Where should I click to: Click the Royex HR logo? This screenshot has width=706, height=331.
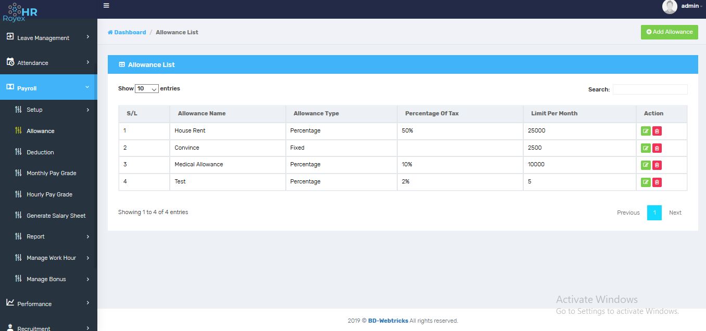(x=20, y=12)
